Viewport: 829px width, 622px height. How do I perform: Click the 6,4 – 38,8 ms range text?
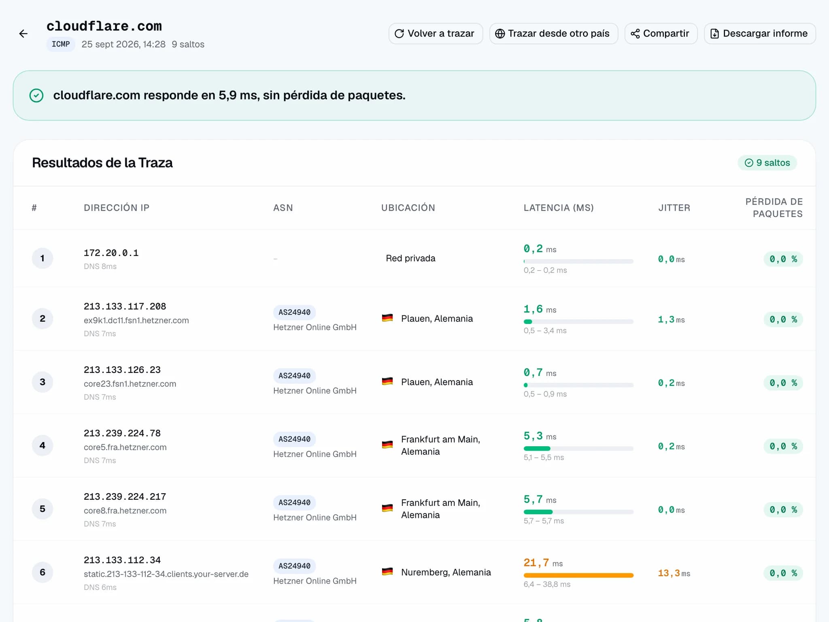tap(547, 584)
